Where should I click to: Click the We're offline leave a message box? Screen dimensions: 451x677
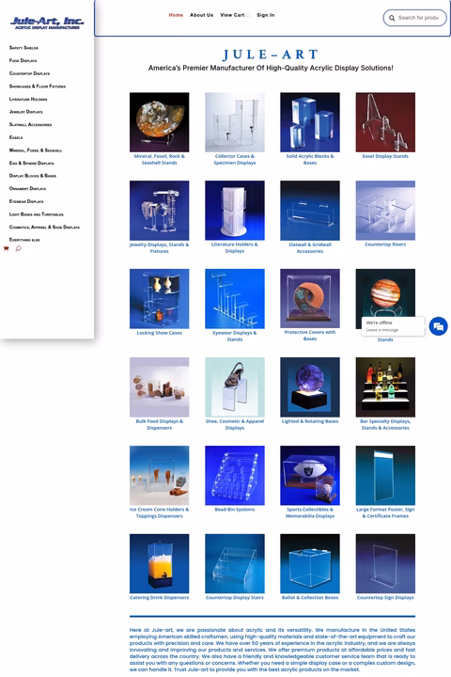(393, 326)
